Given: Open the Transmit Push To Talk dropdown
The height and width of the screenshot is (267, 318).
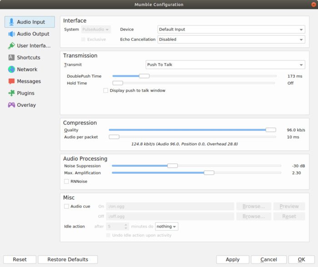Looking at the screenshot, I should tap(225, 64).
